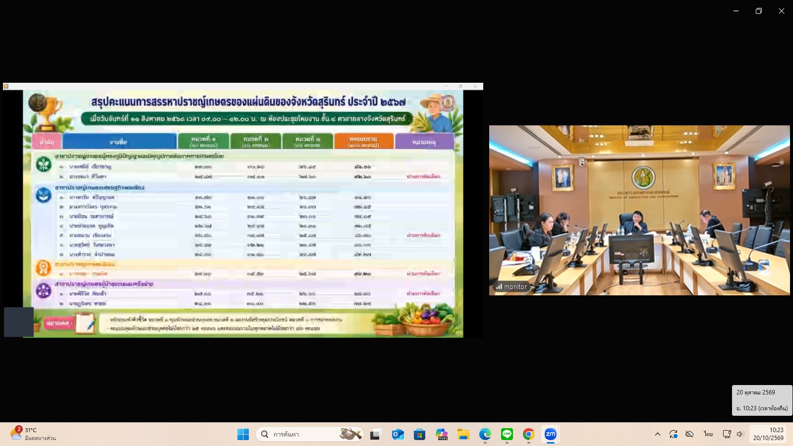Switch the Thai input language indicator

pos(708,434)
